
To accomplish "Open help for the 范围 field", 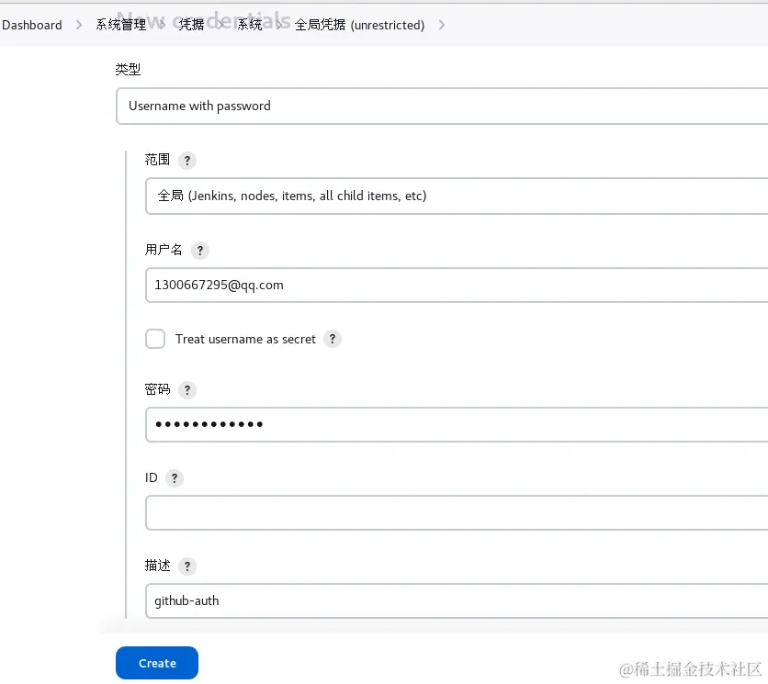I will pos(187,160).
